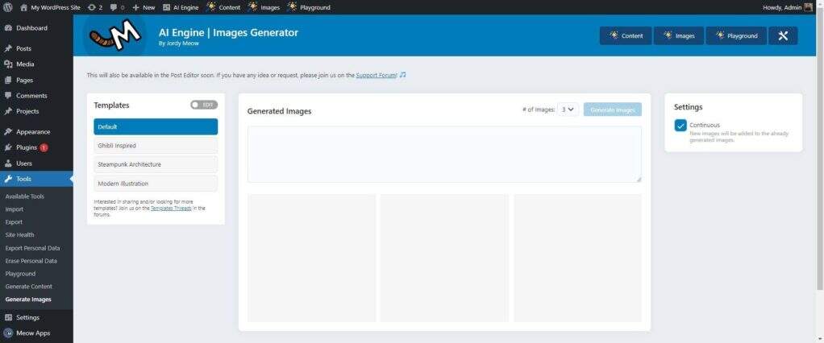The height and width of the screenshot is (343, 824).
Task: Open Tools in the sidebar
Action: click(x=36, y=179)
